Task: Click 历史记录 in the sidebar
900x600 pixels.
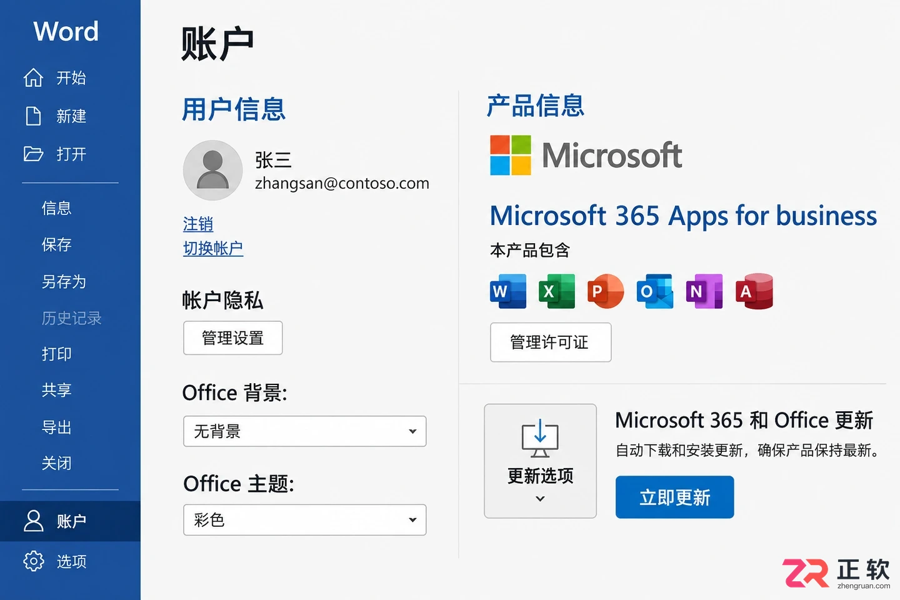Action: pyautogui.click(x=71, y=318)
